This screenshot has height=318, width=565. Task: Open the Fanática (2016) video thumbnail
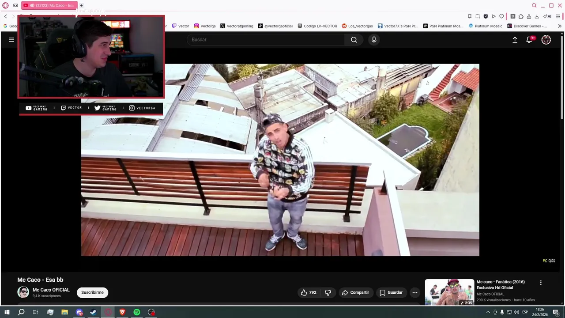[449, 292]
